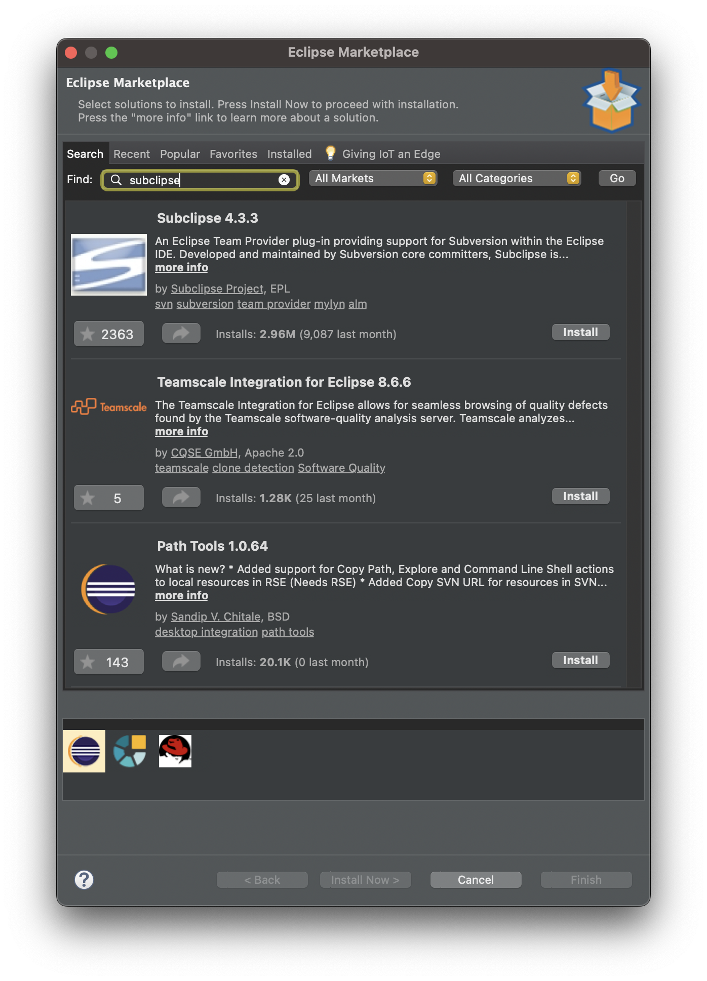Click the results list vertical scrollbar

point(634,444)
